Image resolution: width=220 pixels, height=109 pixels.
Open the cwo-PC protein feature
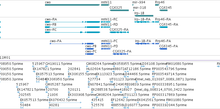pos(90,54)
